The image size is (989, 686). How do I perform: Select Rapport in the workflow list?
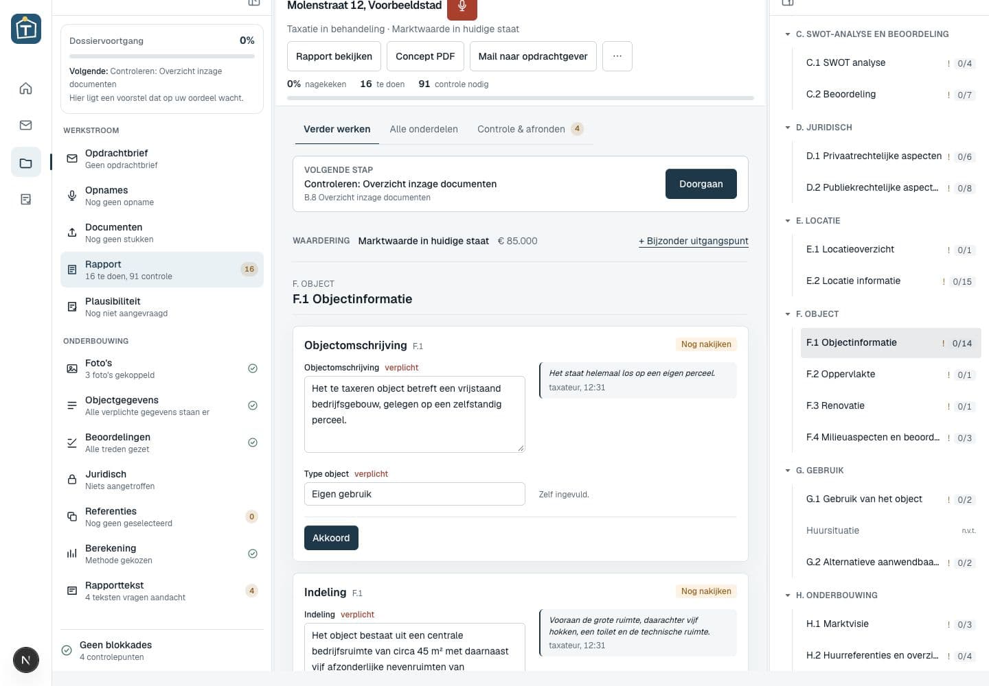pyautogui.click(x=162, y=270)
